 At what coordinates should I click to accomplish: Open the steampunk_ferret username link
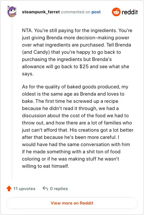tap(41, 12)
